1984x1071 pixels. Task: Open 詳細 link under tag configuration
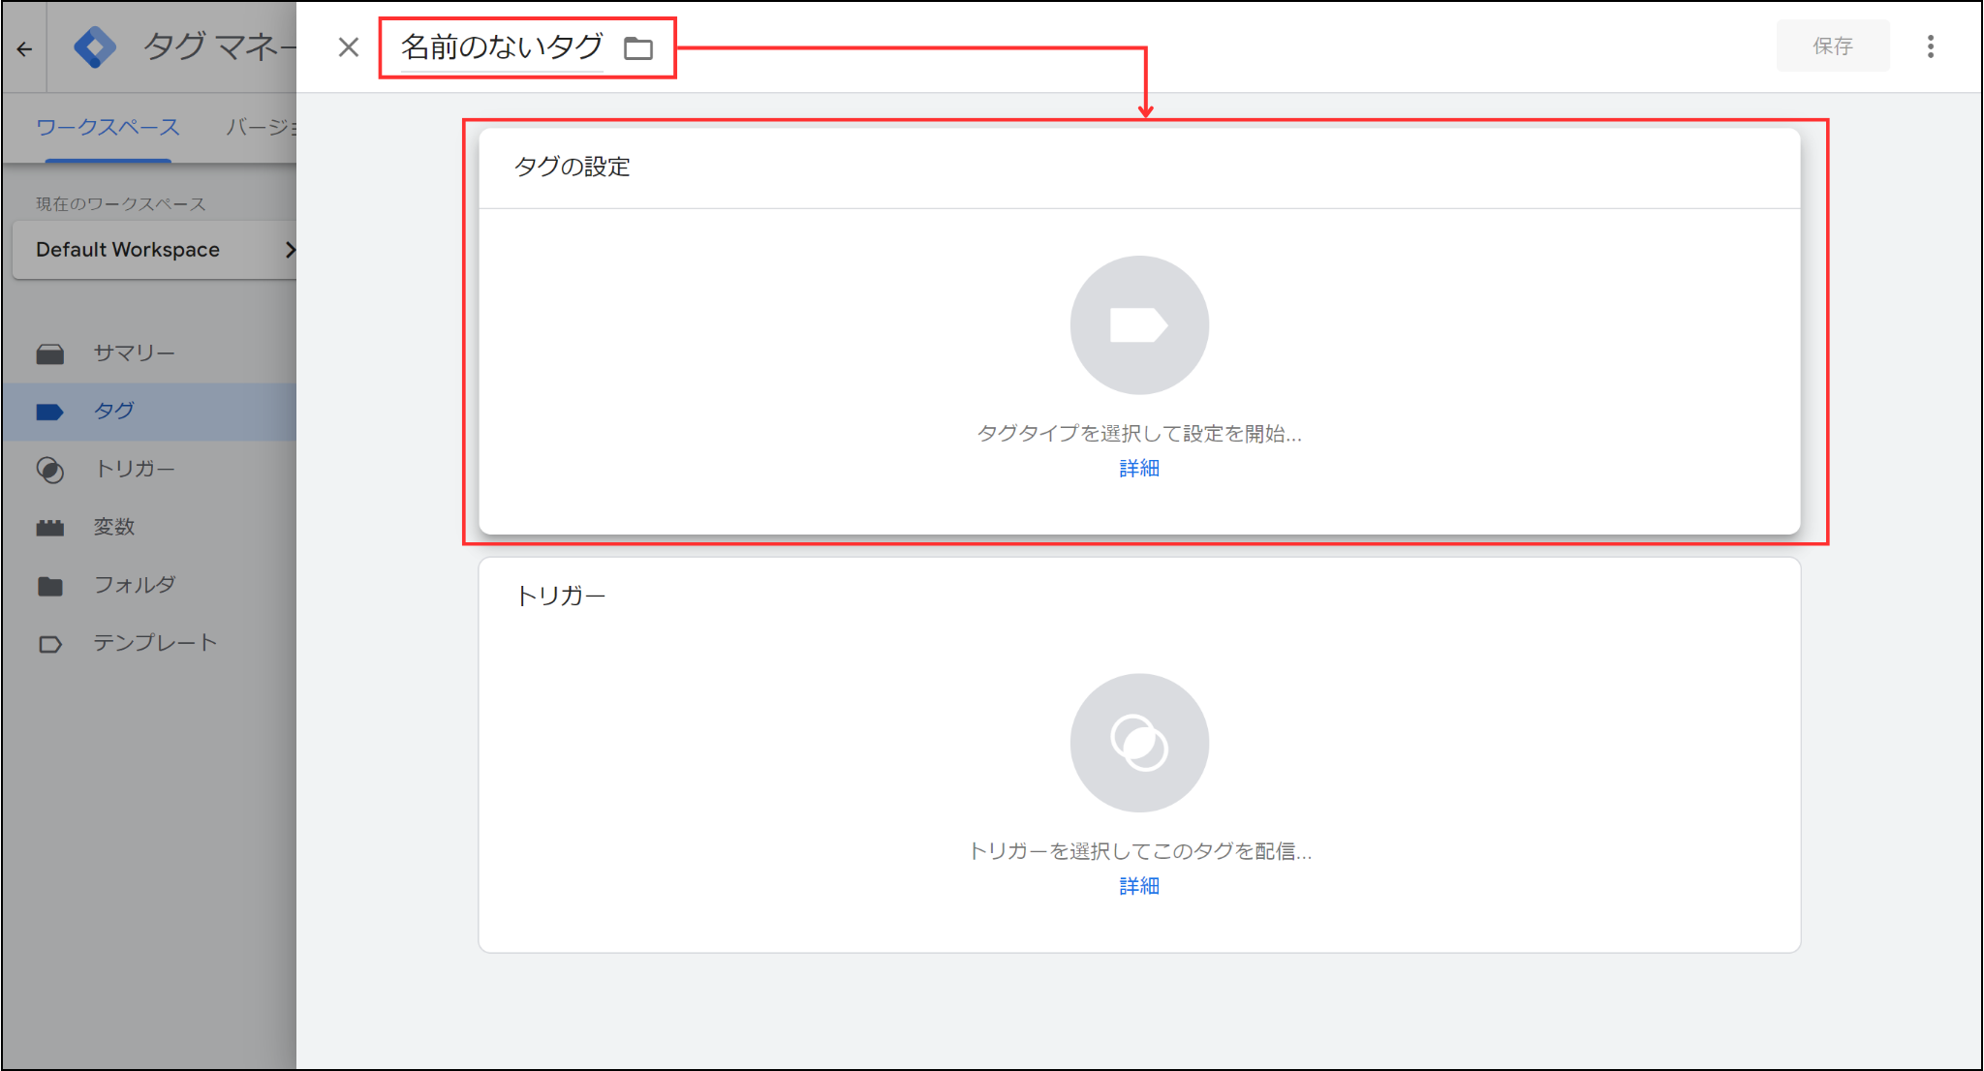[x=1139, y=469]
